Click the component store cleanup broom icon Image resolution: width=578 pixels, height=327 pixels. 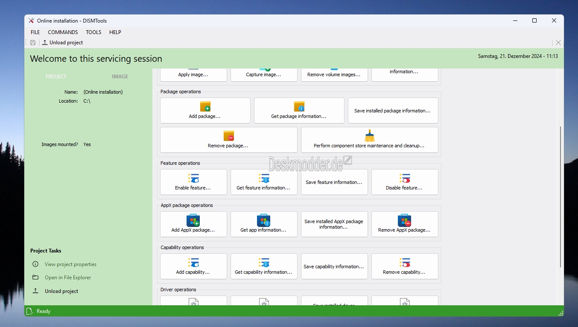point(370,136)
